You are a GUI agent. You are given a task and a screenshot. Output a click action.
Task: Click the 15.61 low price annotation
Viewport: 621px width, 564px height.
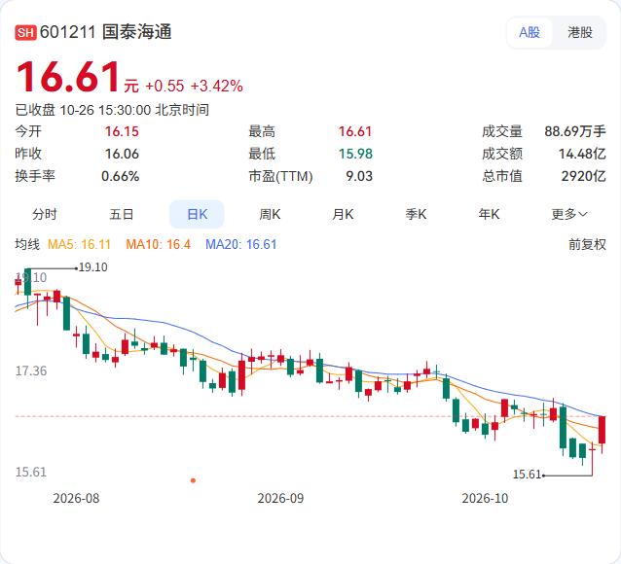[x=528, y=475]
